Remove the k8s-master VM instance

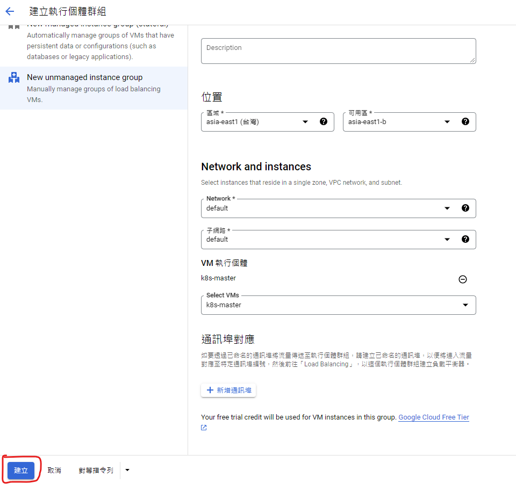462,279
